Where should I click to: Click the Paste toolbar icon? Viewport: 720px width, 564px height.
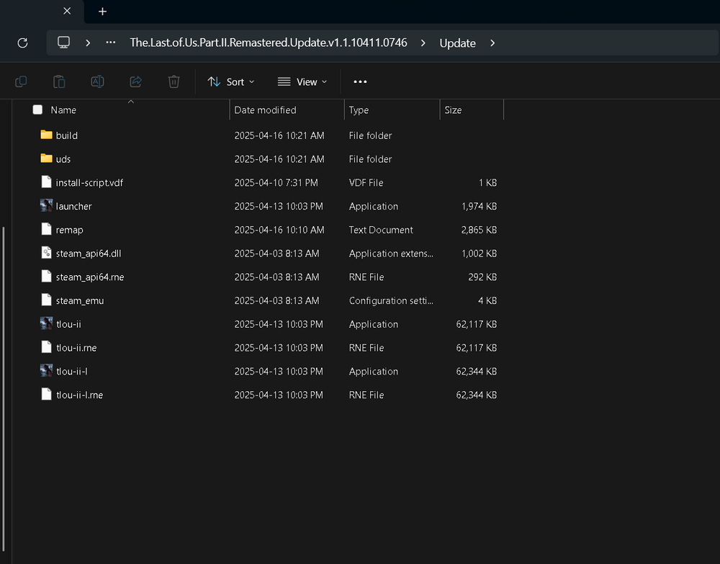coord(59,81)
